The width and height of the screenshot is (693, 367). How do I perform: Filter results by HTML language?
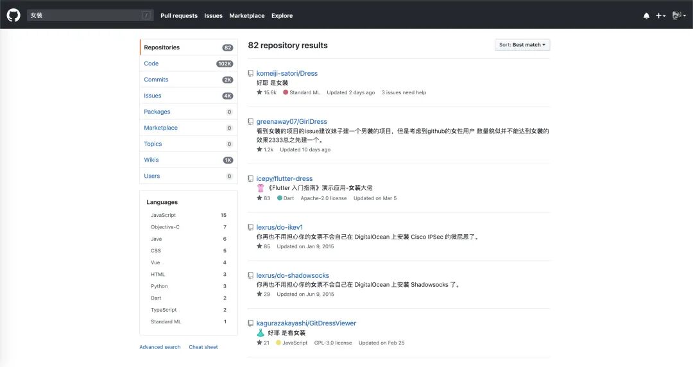pyautogui.click(x=189, y=274)
